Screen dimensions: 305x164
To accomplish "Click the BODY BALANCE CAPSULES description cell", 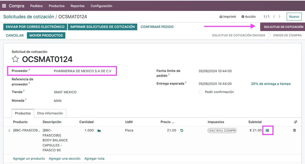I will (55, 140).
